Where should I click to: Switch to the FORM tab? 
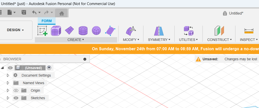point(46,21)
